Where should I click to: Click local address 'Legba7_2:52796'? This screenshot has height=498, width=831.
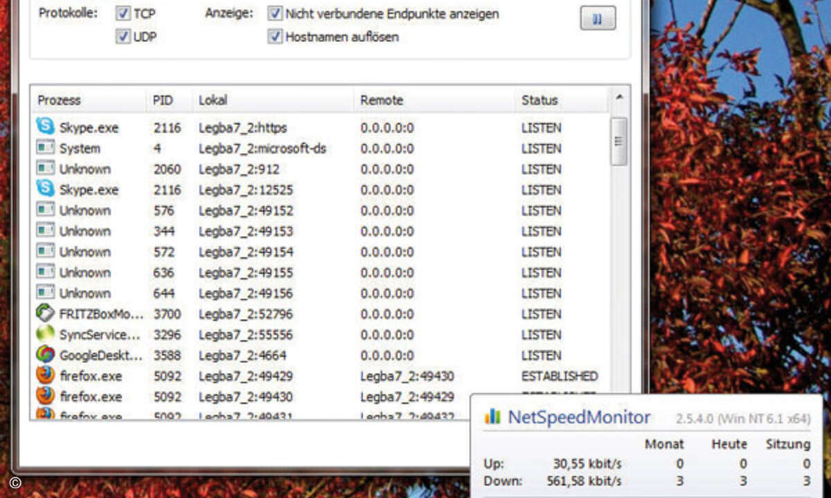245,315
